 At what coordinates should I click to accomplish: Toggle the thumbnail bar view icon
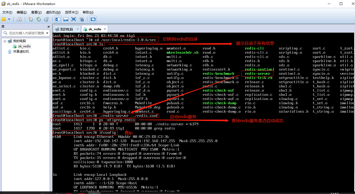point(66,19)
